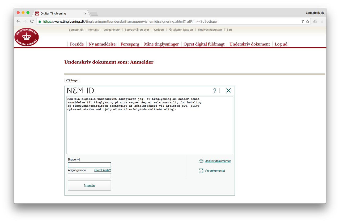The height and width of the screenshot is (223, 340).
Task: Click the Udskriv dokumentet link
Action: click(218, 161)
